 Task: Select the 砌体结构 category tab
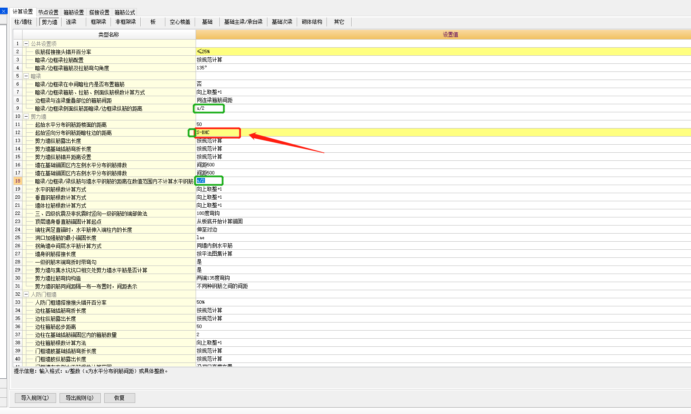(x=312, y=22)
